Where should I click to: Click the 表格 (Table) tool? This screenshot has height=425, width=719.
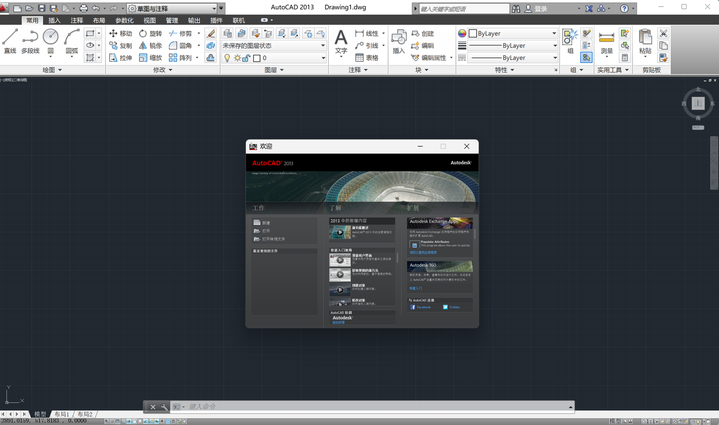[367, 58]
